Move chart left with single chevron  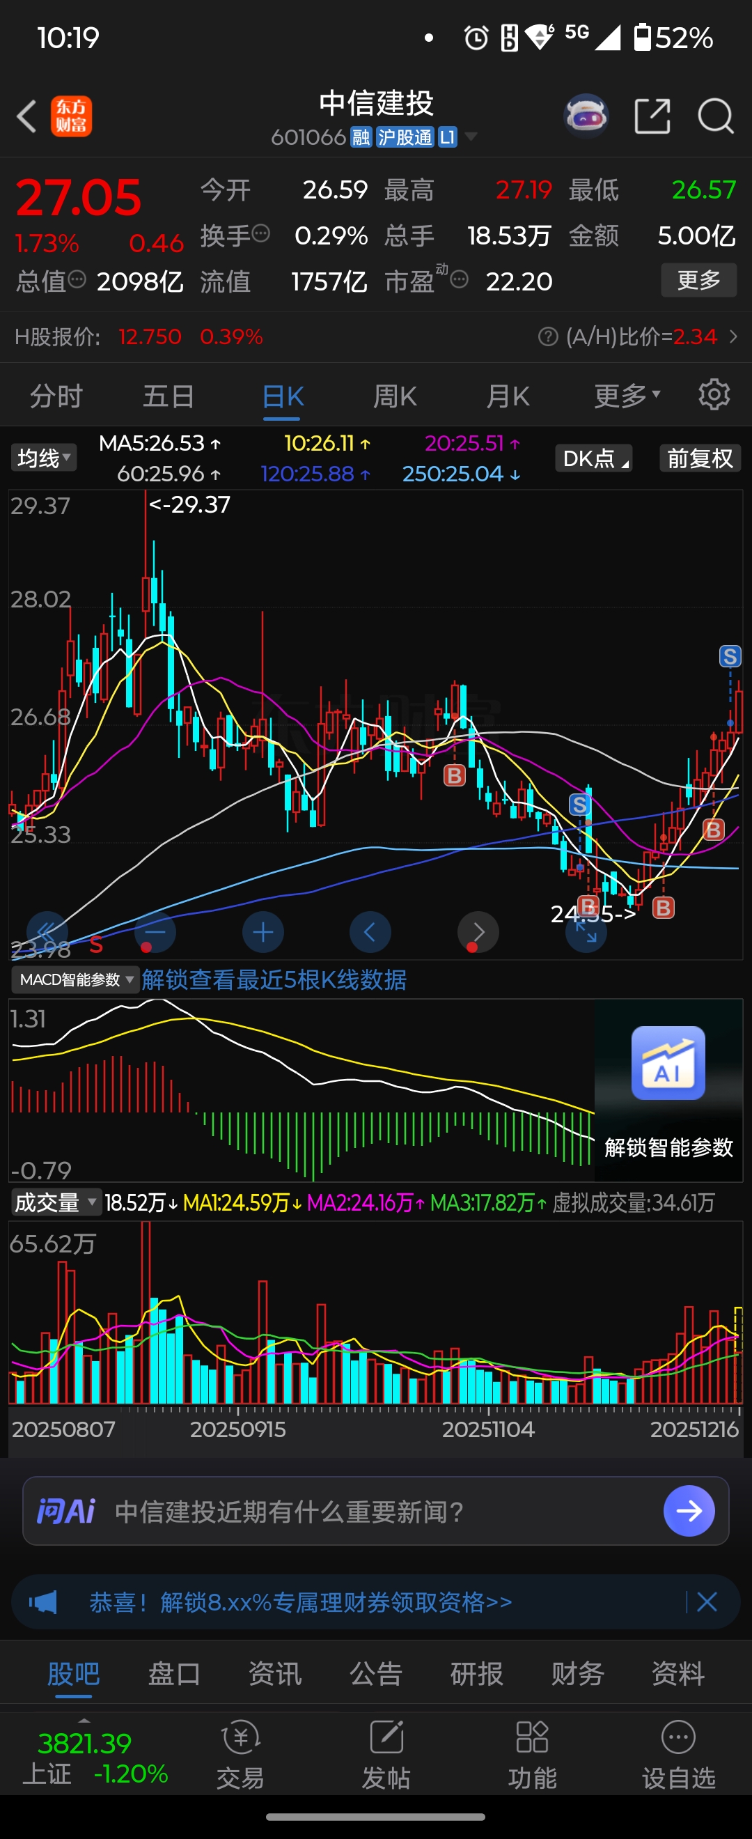370,931
